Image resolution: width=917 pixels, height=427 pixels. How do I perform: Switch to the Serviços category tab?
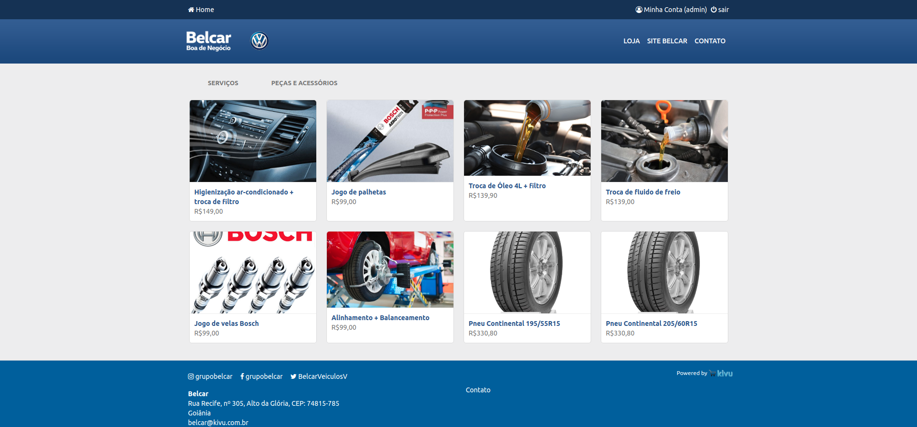tap(223, 83)
